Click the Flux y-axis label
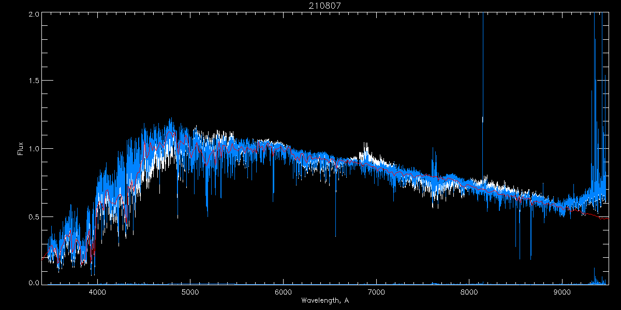This screenshot has height=310, width=621. click(x=21, y=148)
